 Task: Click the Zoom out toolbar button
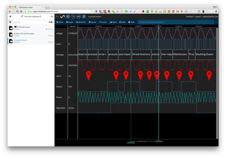click(x=70, y=22)
